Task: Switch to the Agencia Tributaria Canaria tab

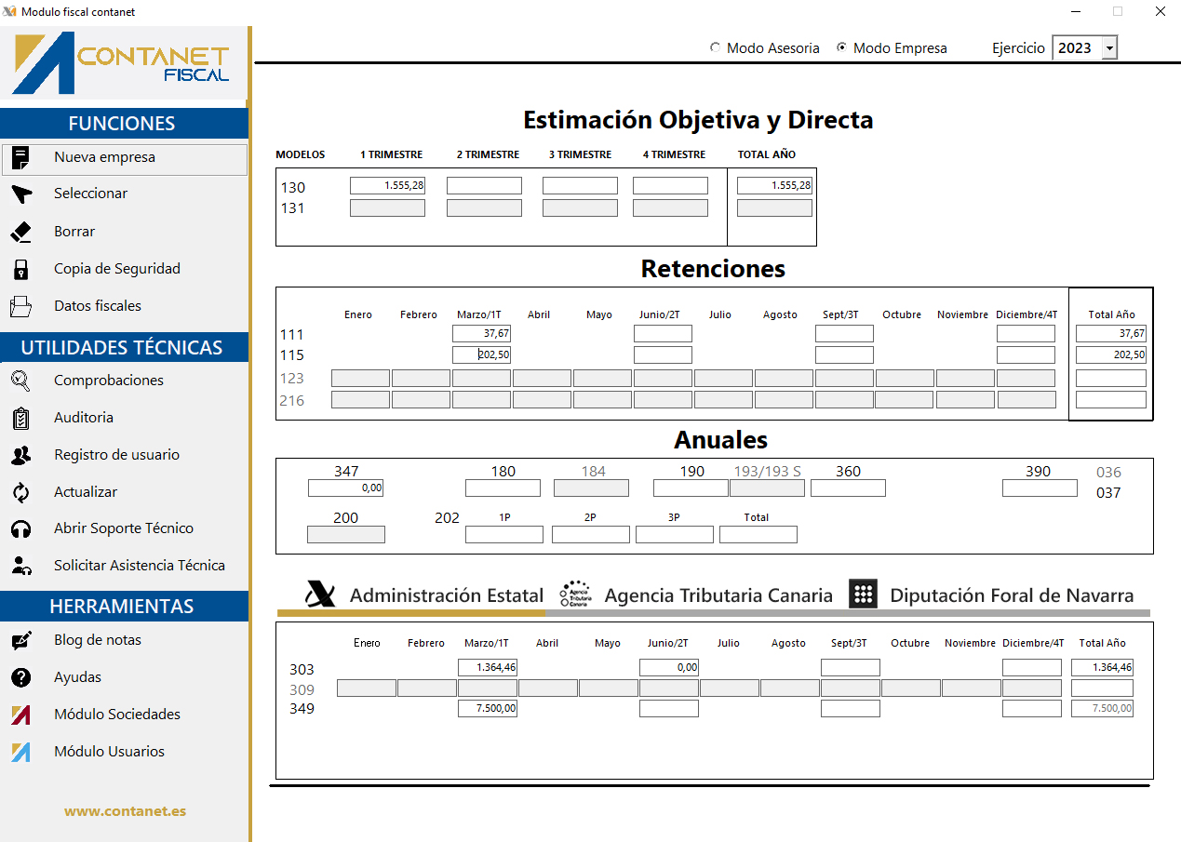Action: pos(696,595)
